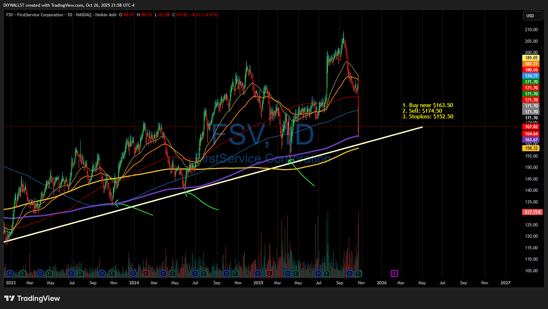Open the 1D timeframe selector in the legend

pos(70,15)
